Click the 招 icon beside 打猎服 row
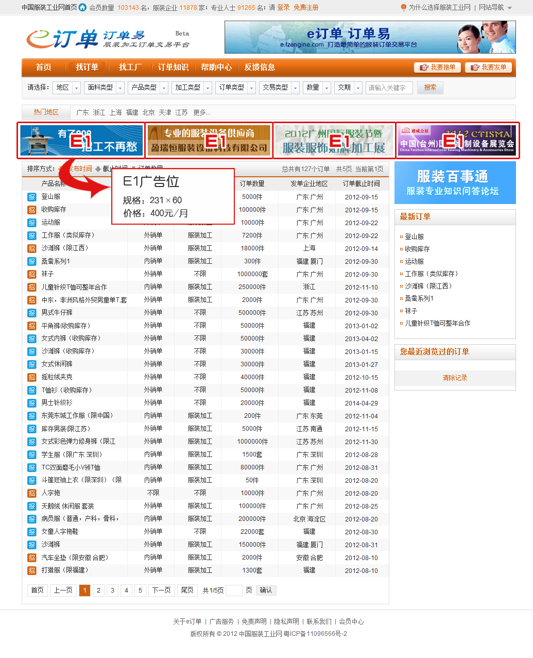This screenshot has height=658, width=533. 32,570
